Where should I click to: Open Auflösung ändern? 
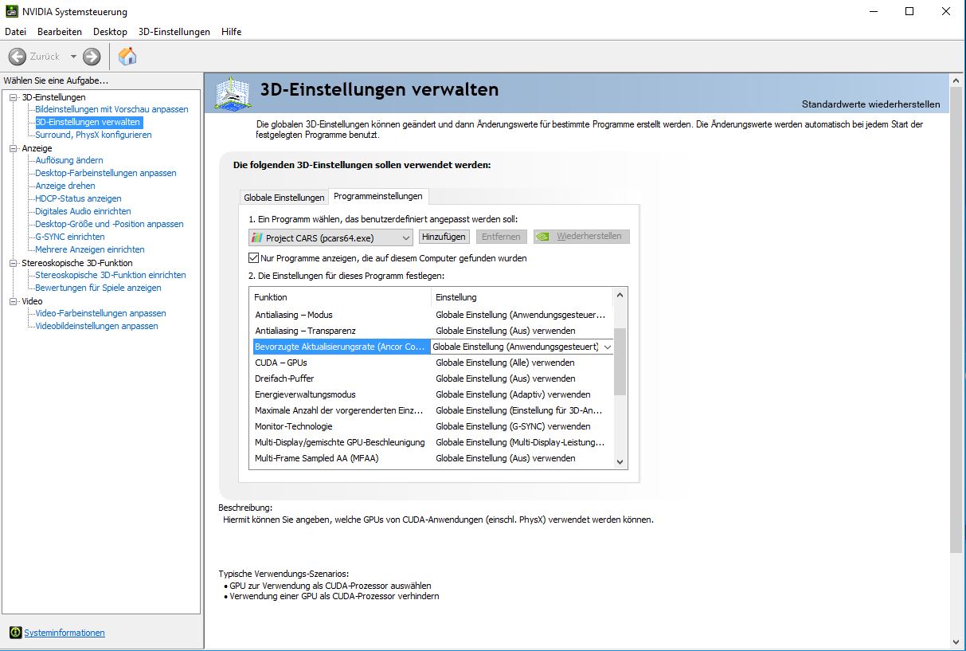[x=69, y=160]
